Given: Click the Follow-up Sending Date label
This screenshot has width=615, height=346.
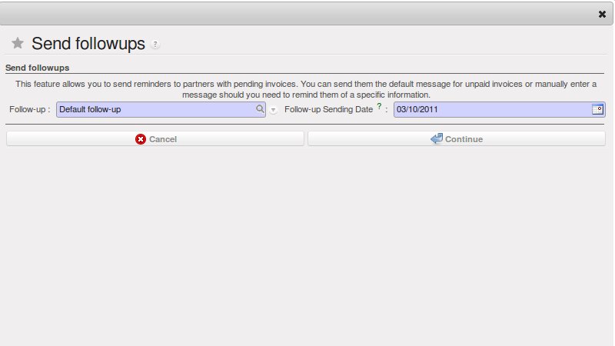Looking at the screenshot, I should [x=328, y=110].
